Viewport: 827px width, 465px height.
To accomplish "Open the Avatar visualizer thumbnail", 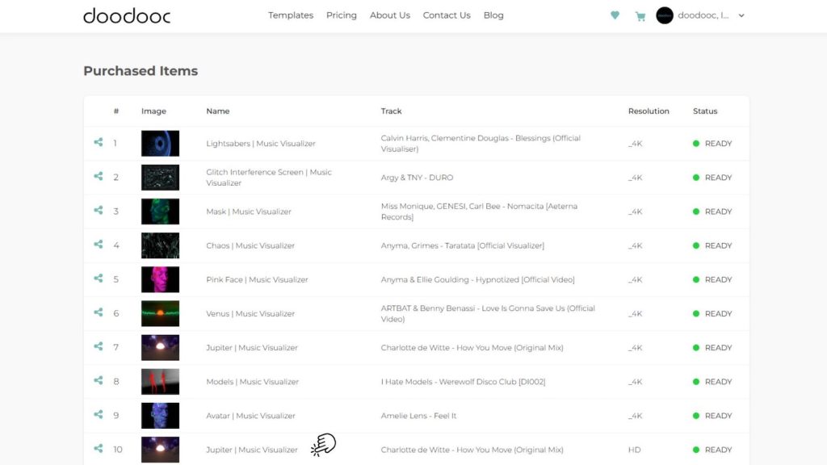I will click(x=160, y=416).
